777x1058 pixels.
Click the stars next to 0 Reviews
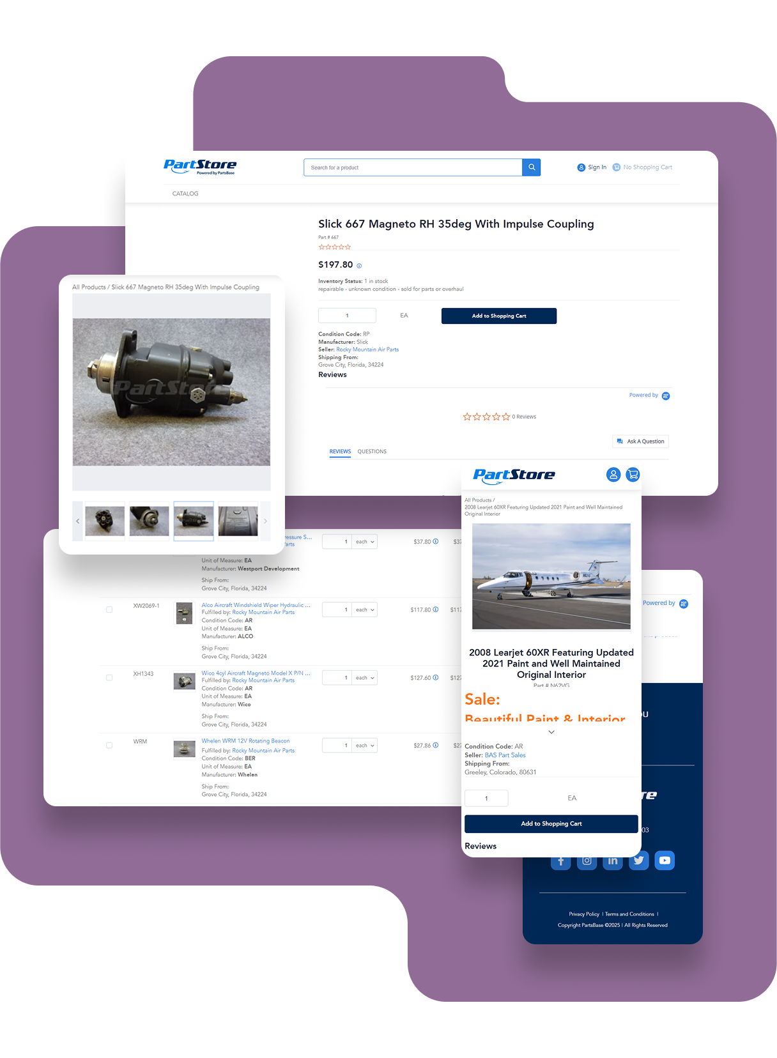[486, 417]
